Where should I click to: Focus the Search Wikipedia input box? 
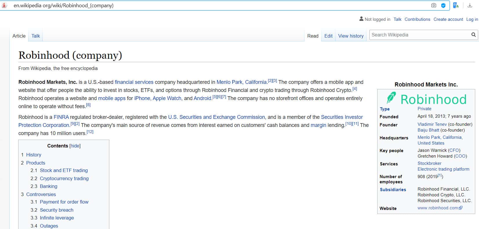[x=420, y=35]
